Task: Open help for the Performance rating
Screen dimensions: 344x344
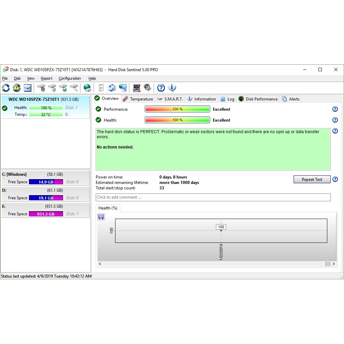Action: 335,109
